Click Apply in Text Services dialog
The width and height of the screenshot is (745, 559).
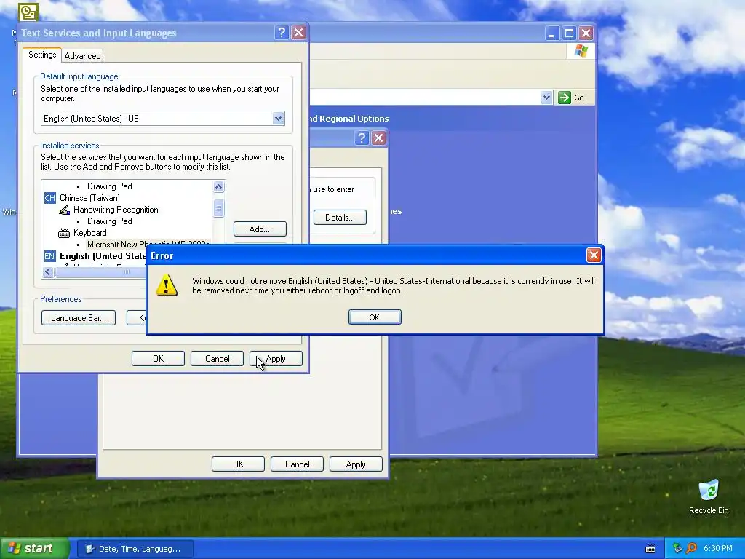(276, 359)
